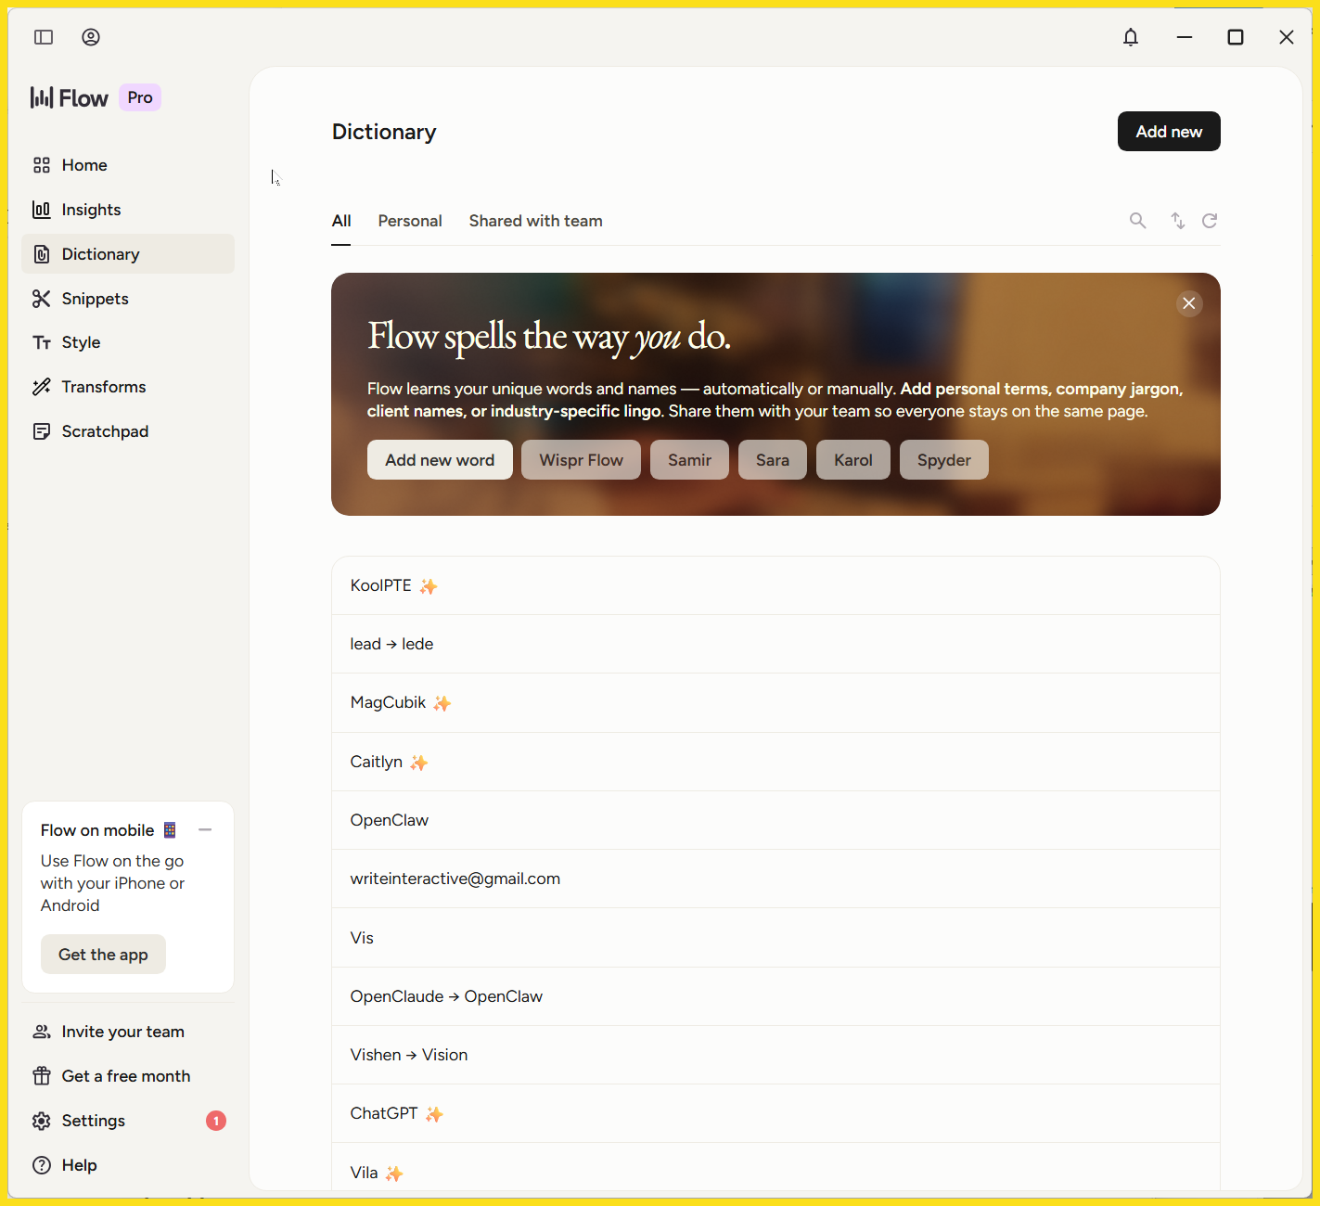Open dictionary search icon

coord(1138,221)
